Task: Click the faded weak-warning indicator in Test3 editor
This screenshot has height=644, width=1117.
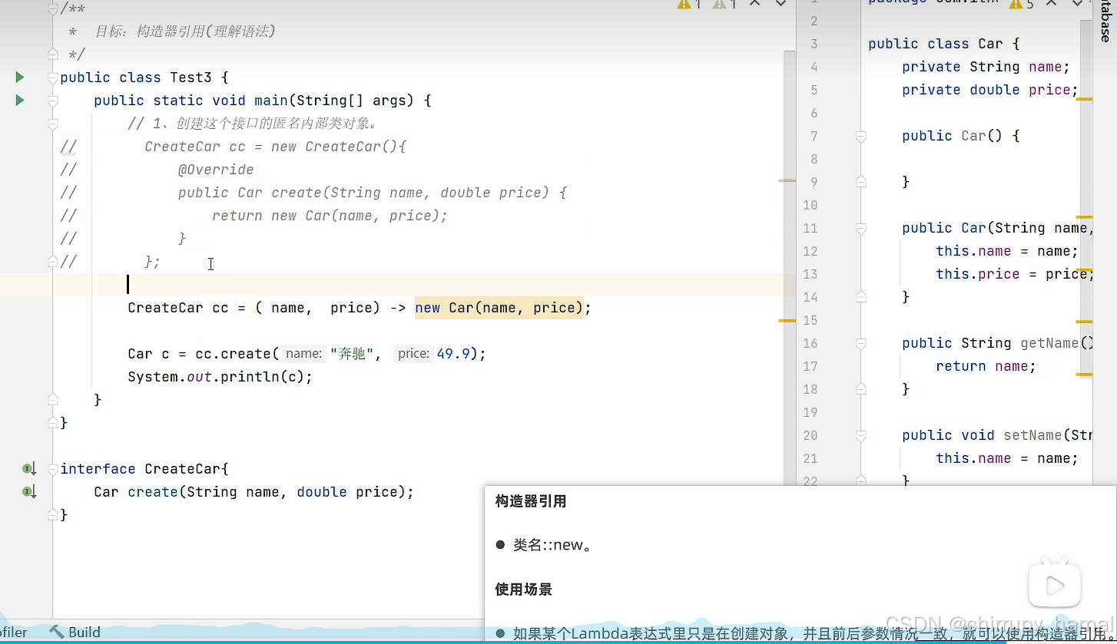Action: click(x=724, y=4)
